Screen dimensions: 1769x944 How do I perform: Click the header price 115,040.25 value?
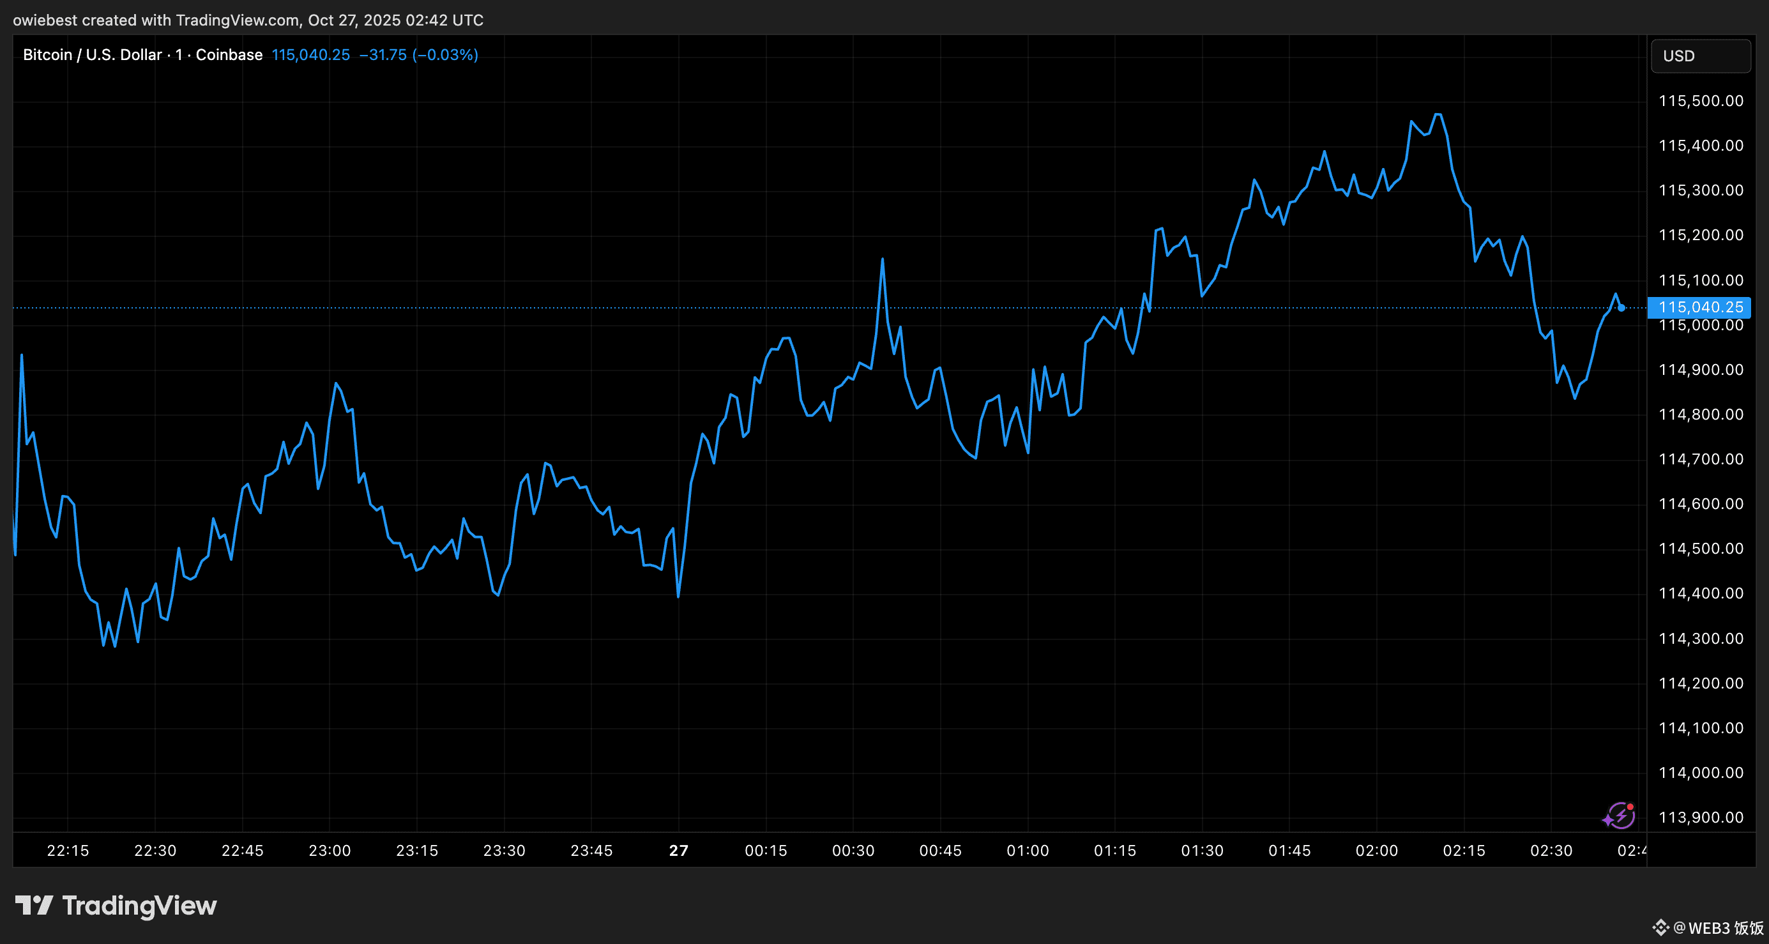pos(310,55)
